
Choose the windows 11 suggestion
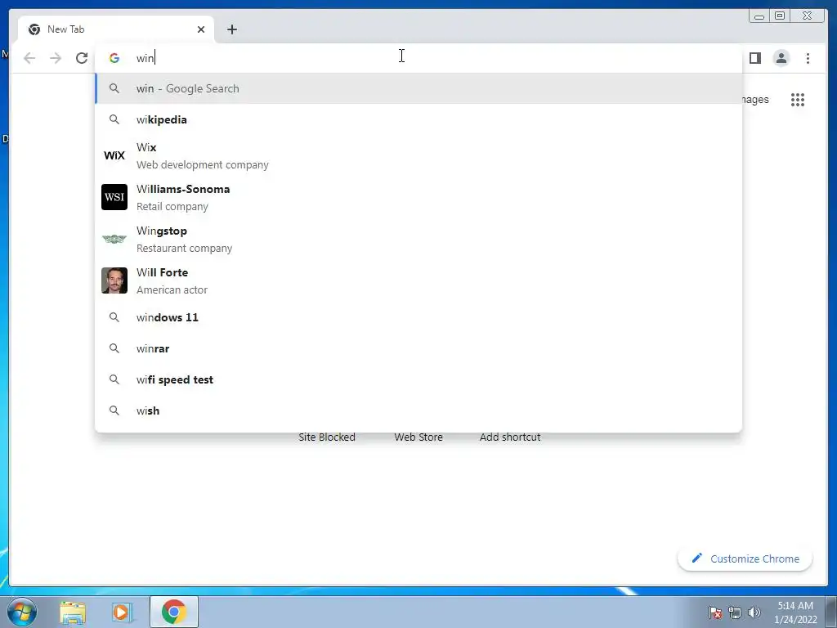[x=418, y=317]
